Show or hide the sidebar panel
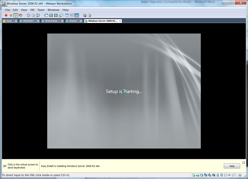 [46, 15]
